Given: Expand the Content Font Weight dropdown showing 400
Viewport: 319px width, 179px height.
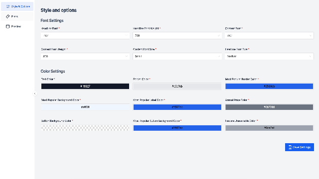Looking at the screenshot, I should pyautogui.click(x=85, y=56).
